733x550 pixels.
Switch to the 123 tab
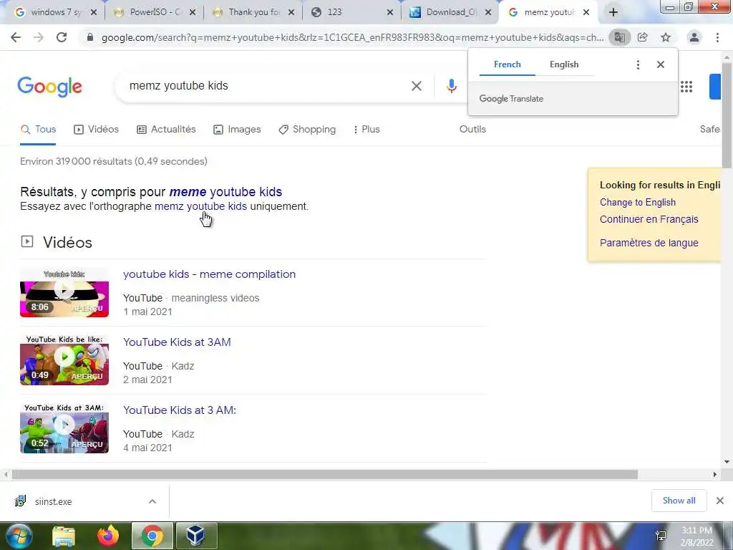(x=347, y=13)
